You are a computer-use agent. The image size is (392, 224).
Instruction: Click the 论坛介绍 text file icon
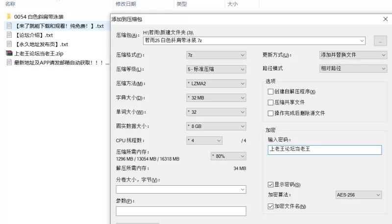click(x=9, y=35)
